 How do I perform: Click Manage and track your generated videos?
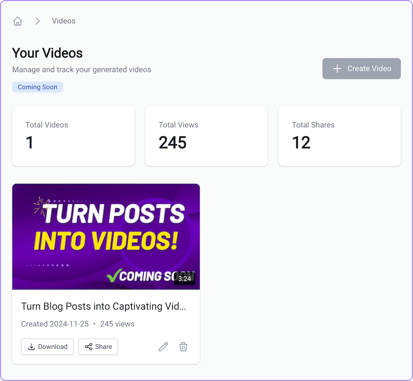(x=82, y=70)
